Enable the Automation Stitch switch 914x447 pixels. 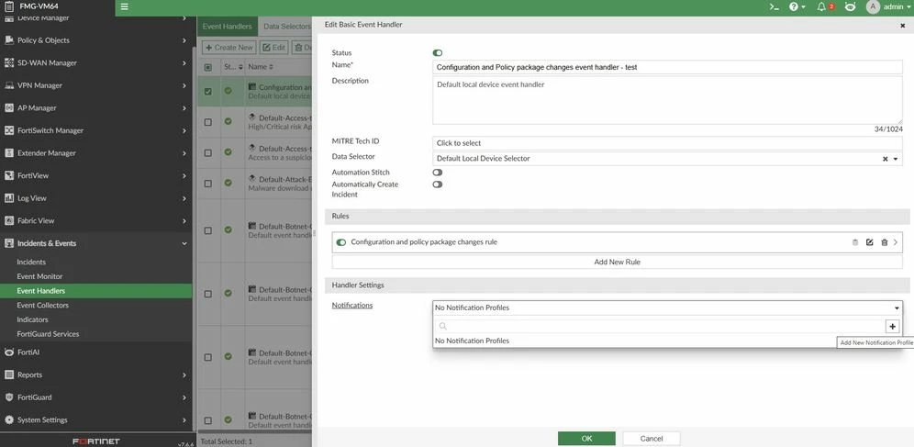(437, 173)
